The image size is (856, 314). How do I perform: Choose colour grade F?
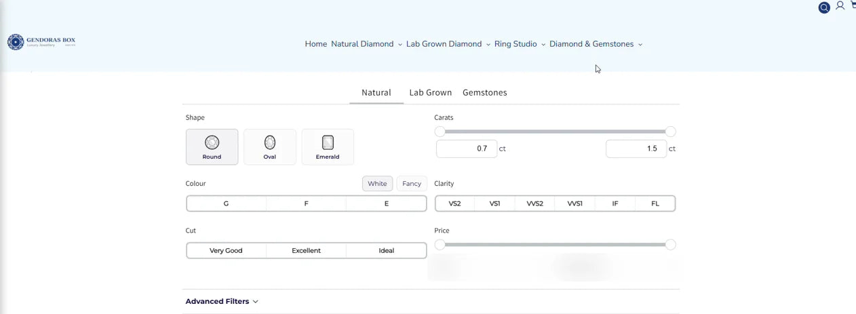tap(307, 203)
